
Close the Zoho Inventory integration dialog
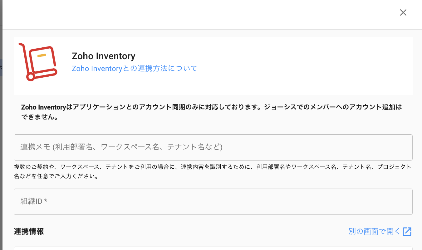403,12
